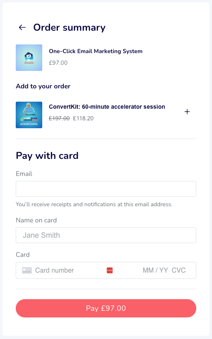Image resolution: width=212 pixels, height=339 pixels.
Task: Click the Email field label
Action: pos(24,174)
